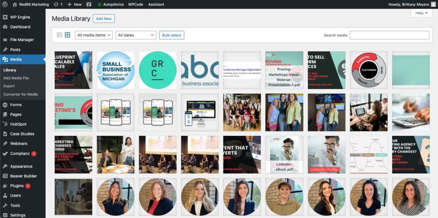Image resolution: width=438 pixels, height=218 pixels.
Task: Expand the All media items filter
Action: click(x=94, y=35)
